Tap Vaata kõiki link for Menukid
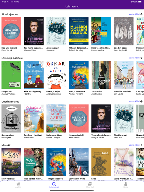The image size is (144, 192). pyautogui.click(x=134, y=145)
